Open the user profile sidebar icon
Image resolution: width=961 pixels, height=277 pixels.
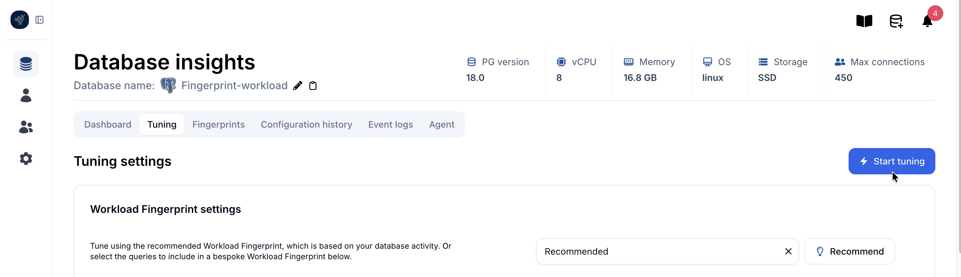(x=26, y=96)
